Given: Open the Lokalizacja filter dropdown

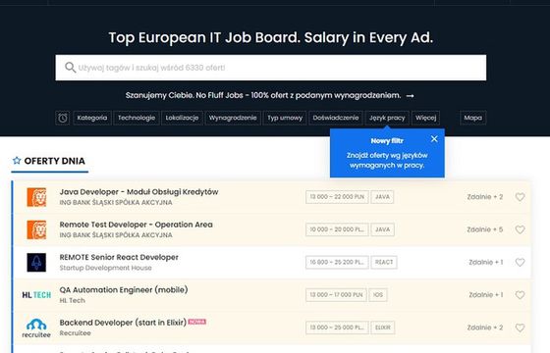Looking at the screenshot, I should [x=182, y=118].
